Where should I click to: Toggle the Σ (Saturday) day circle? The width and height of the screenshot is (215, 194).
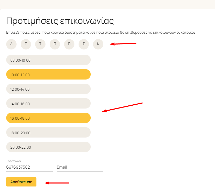pos(84,44)
